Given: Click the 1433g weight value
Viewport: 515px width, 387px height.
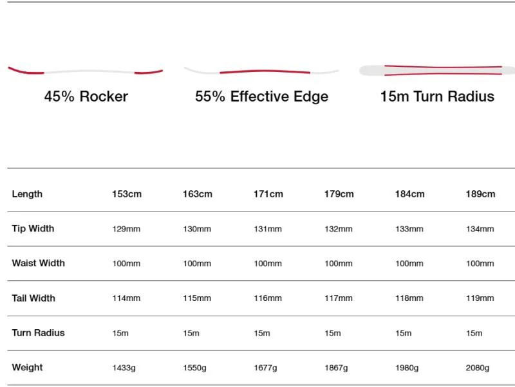Looking at the screenshot, I should (124, 368).
